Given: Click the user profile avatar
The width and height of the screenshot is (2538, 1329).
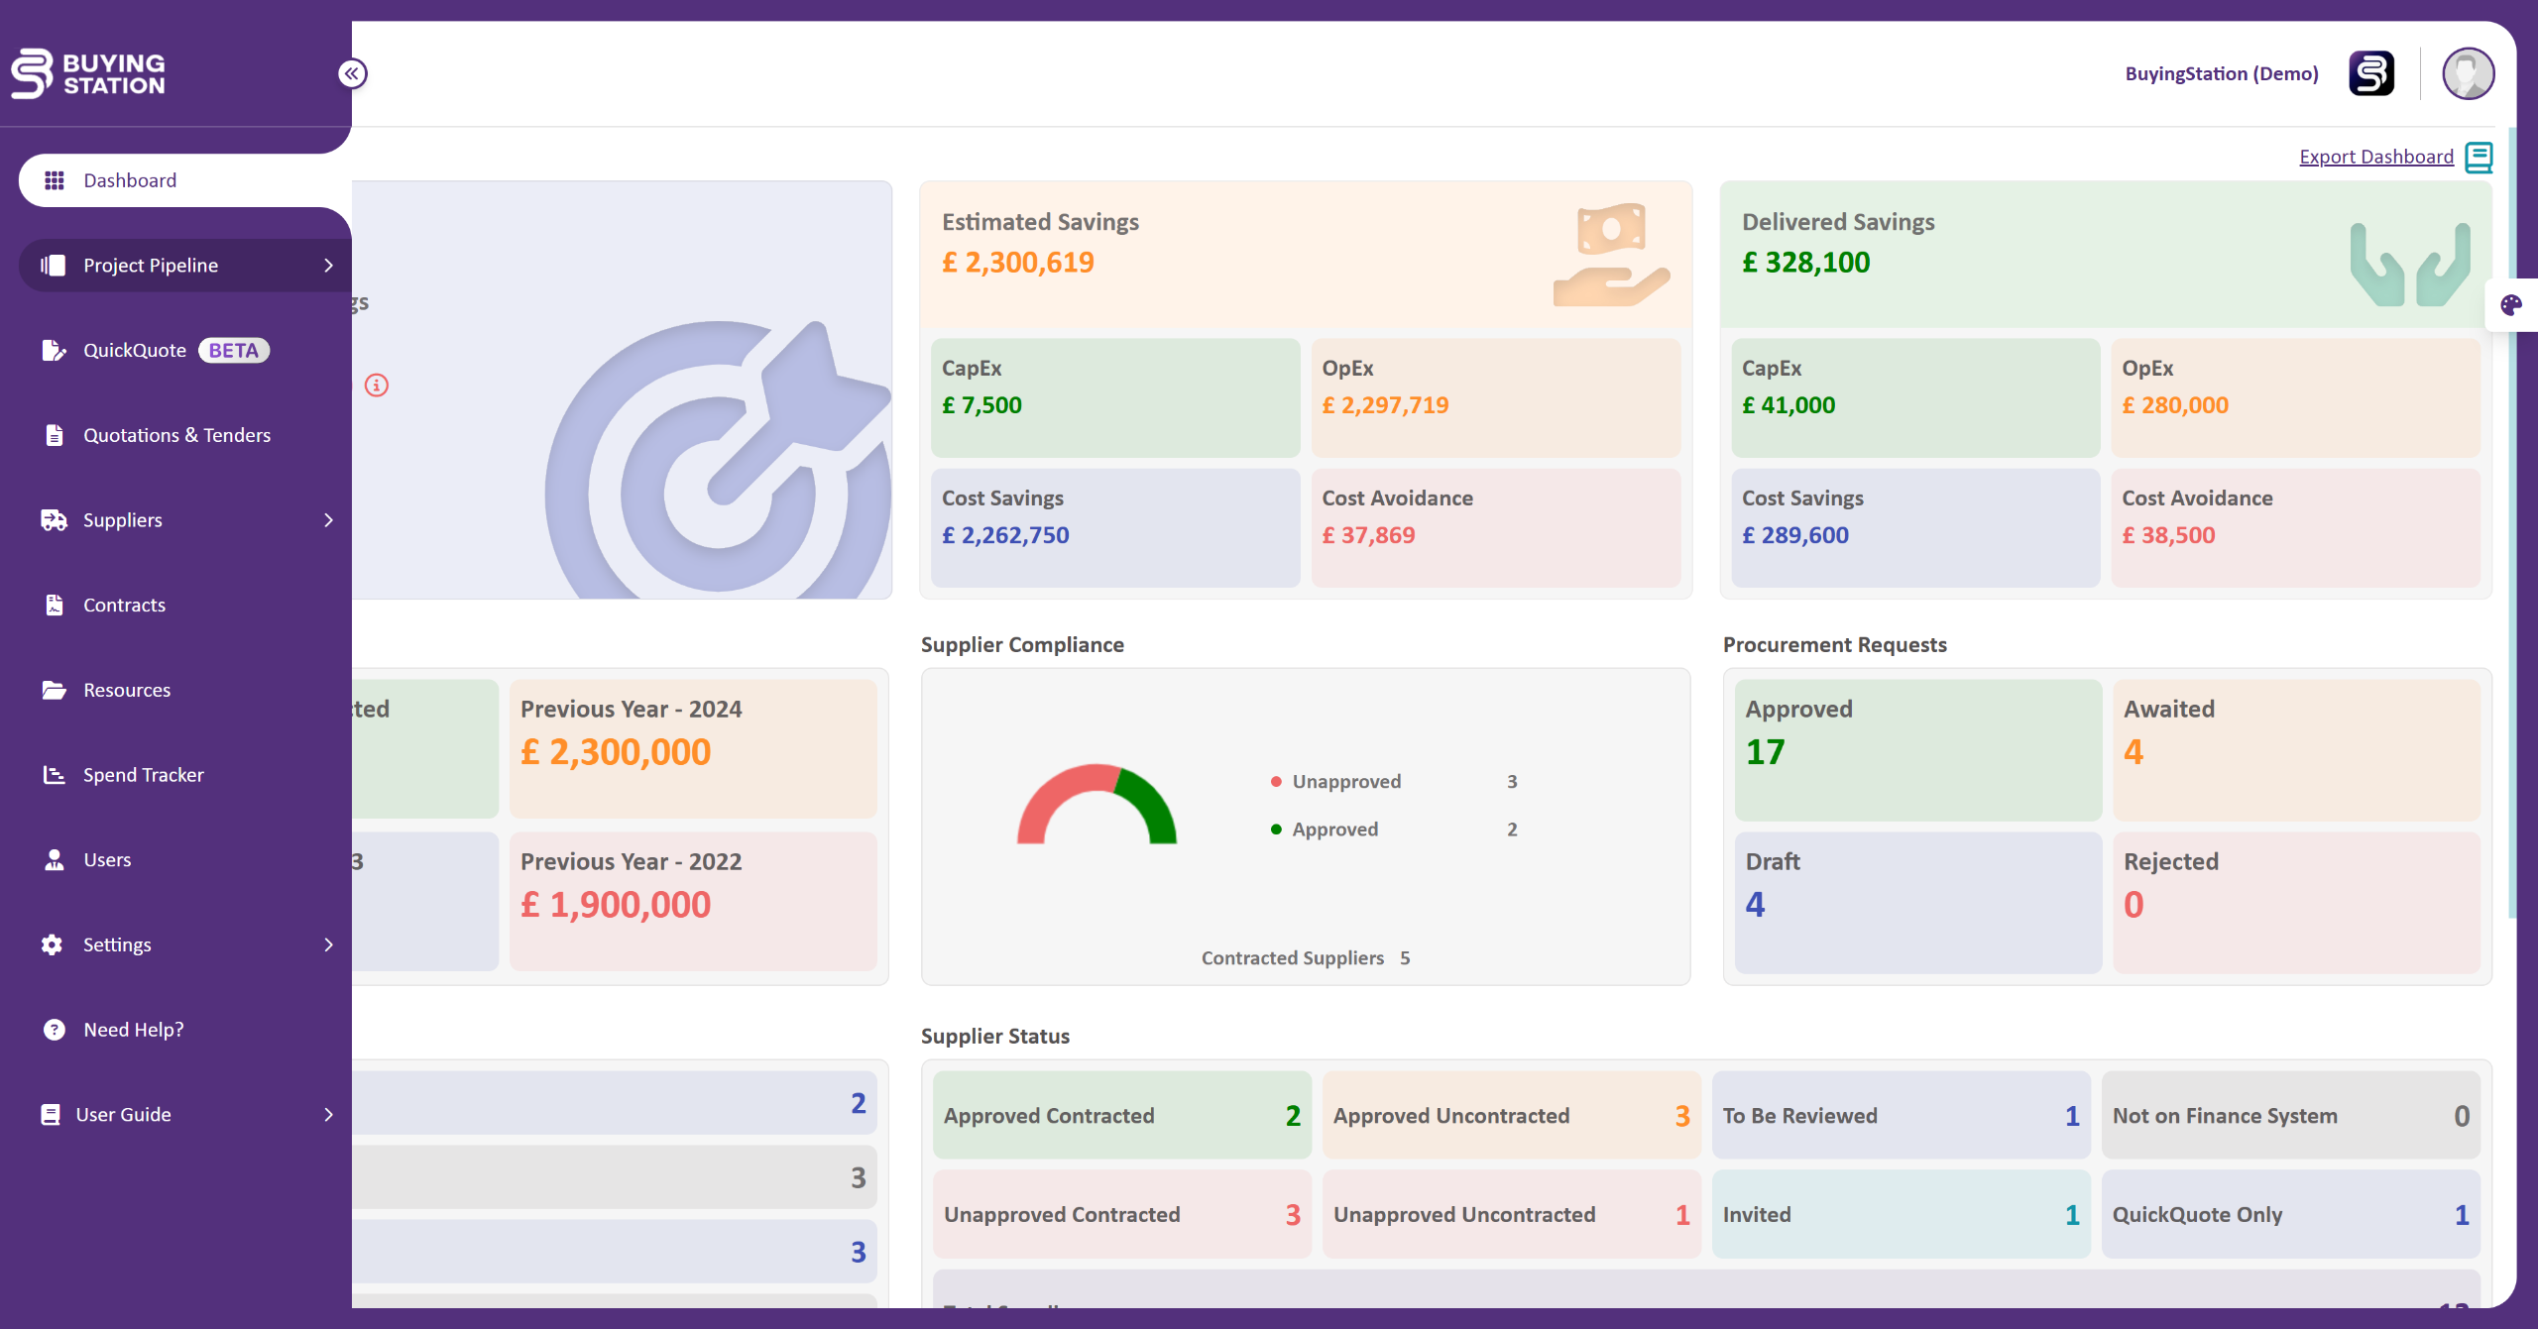Looking at the screenshot, I should (2468, 73).
